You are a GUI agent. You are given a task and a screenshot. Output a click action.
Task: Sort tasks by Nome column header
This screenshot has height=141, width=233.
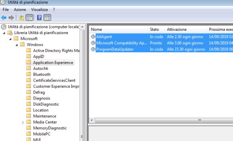(119, 29)
